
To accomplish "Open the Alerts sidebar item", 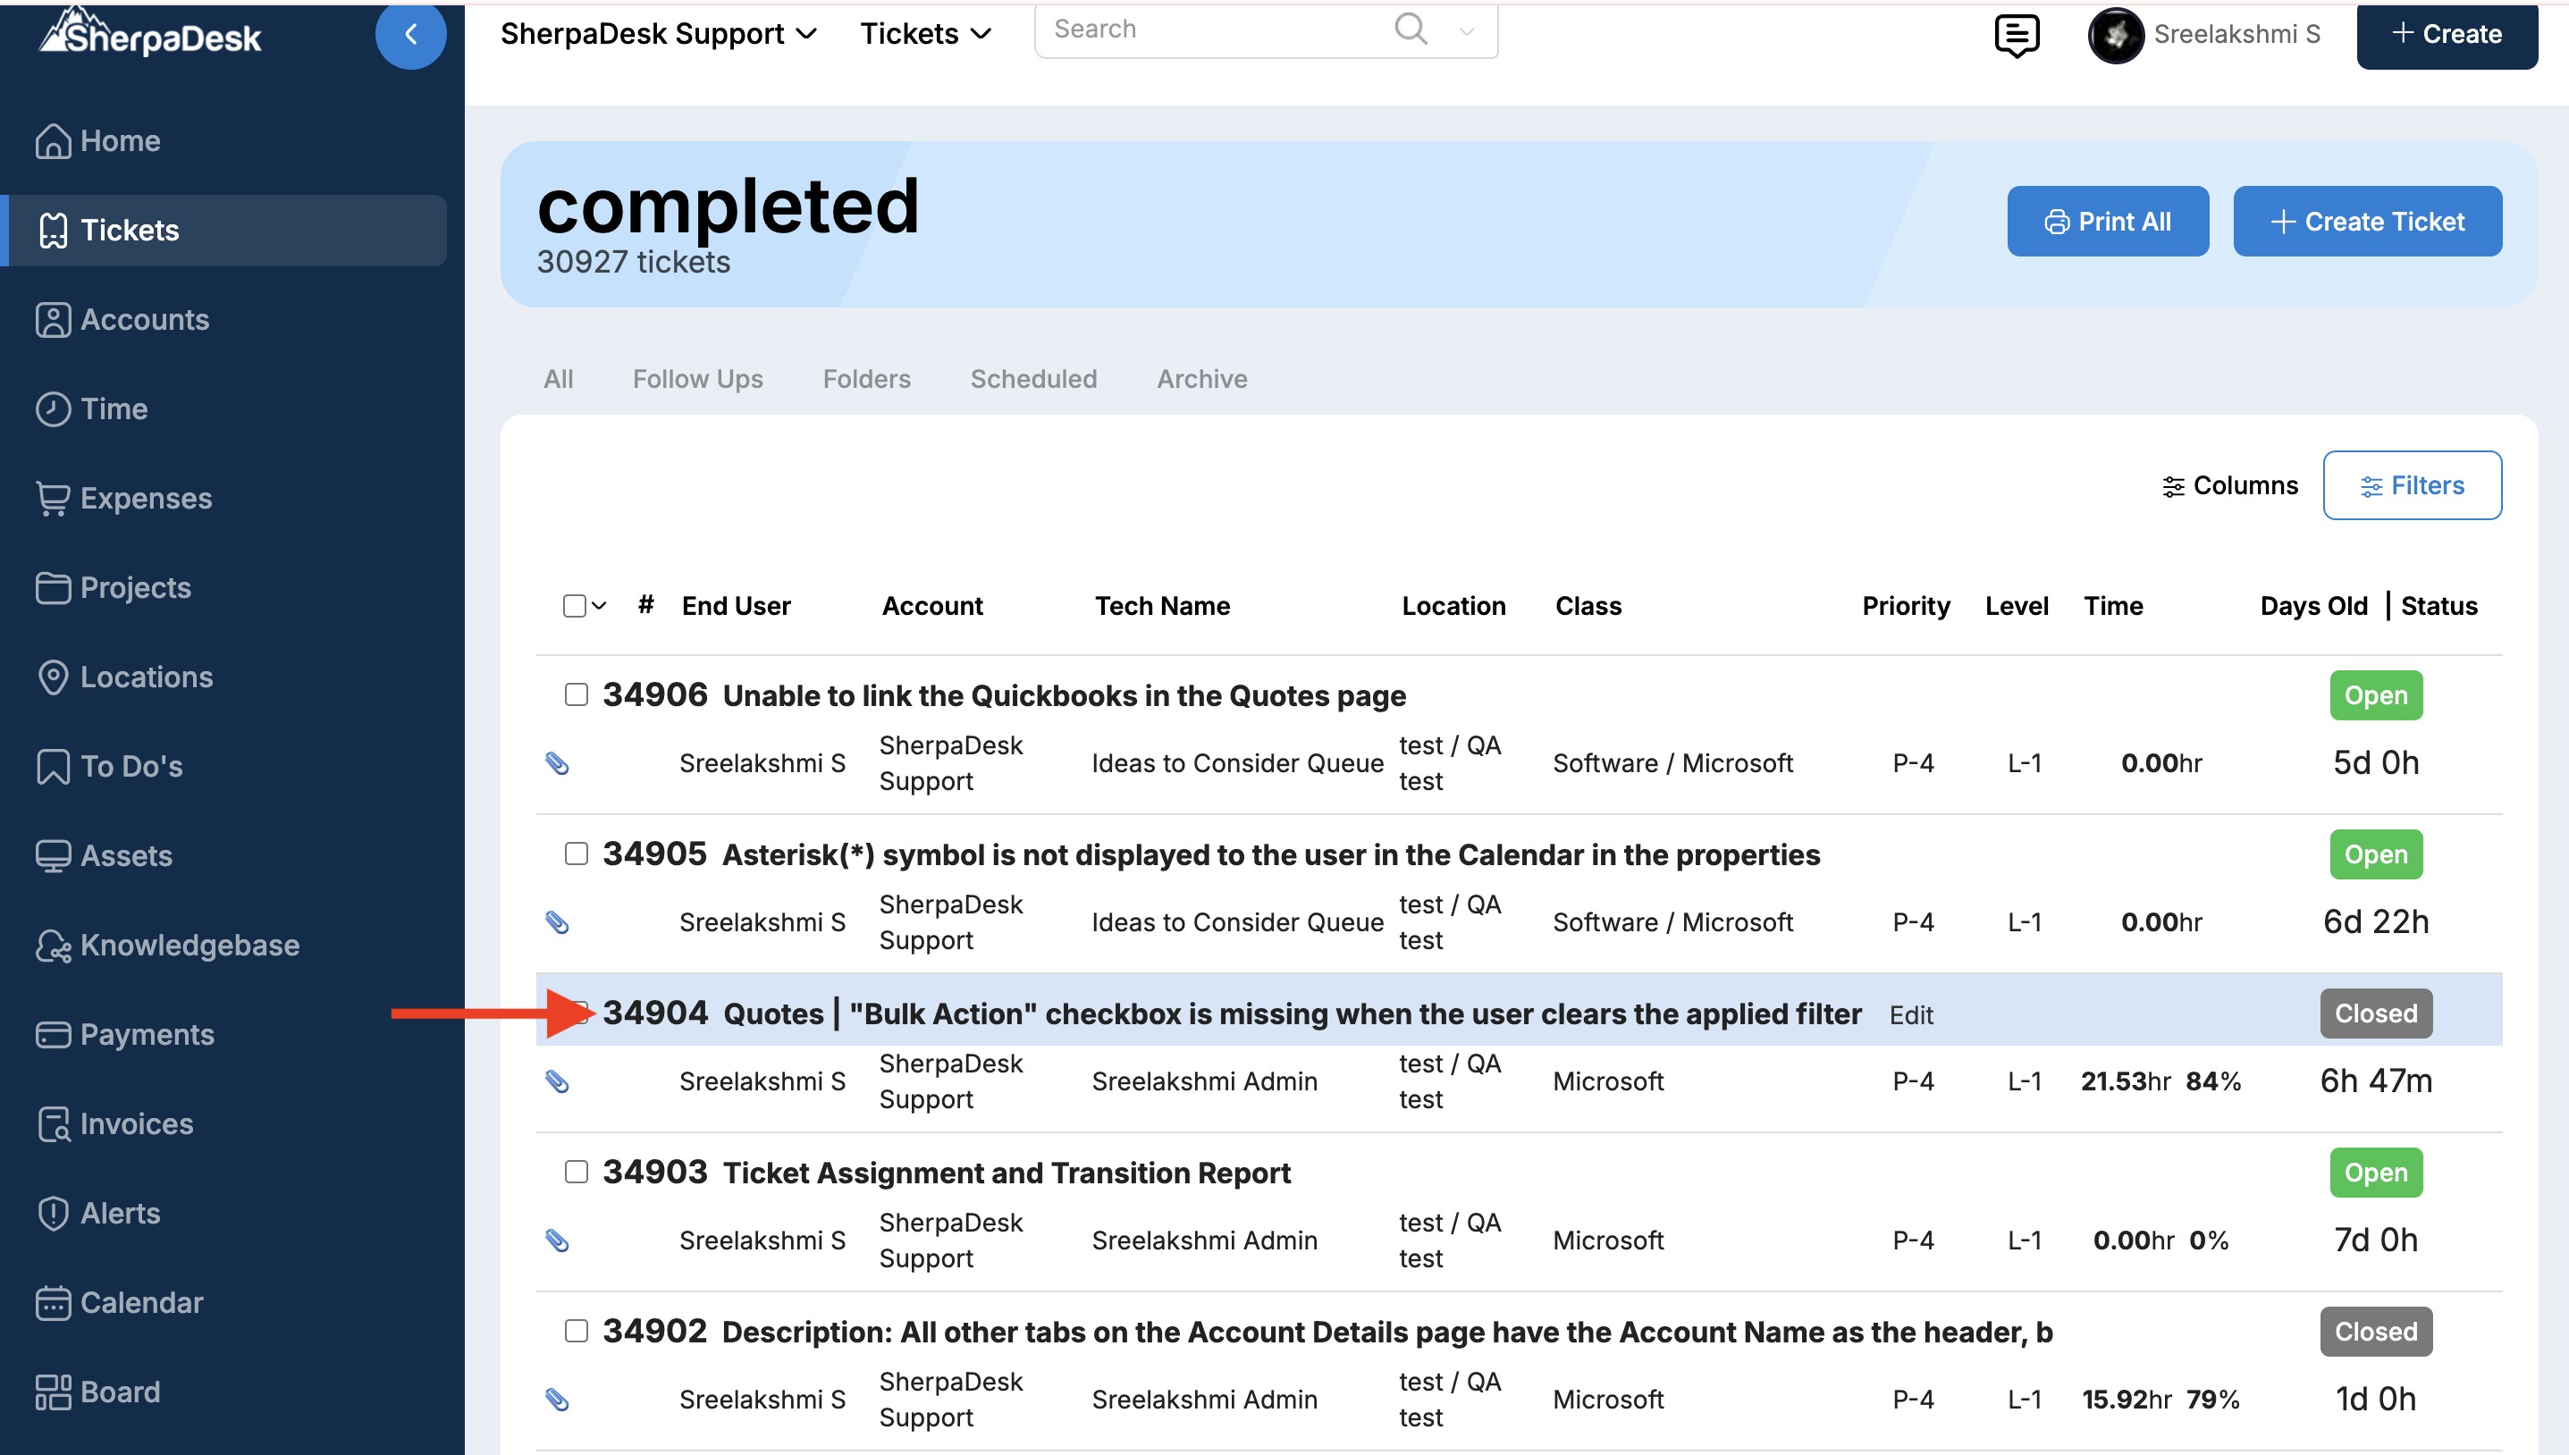I will point(120,1213).
